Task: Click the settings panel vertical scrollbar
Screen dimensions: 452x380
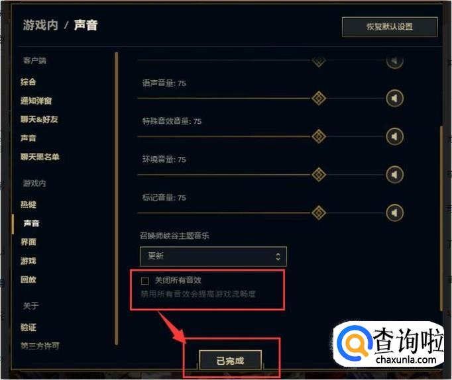Action: tap(441, 218)
